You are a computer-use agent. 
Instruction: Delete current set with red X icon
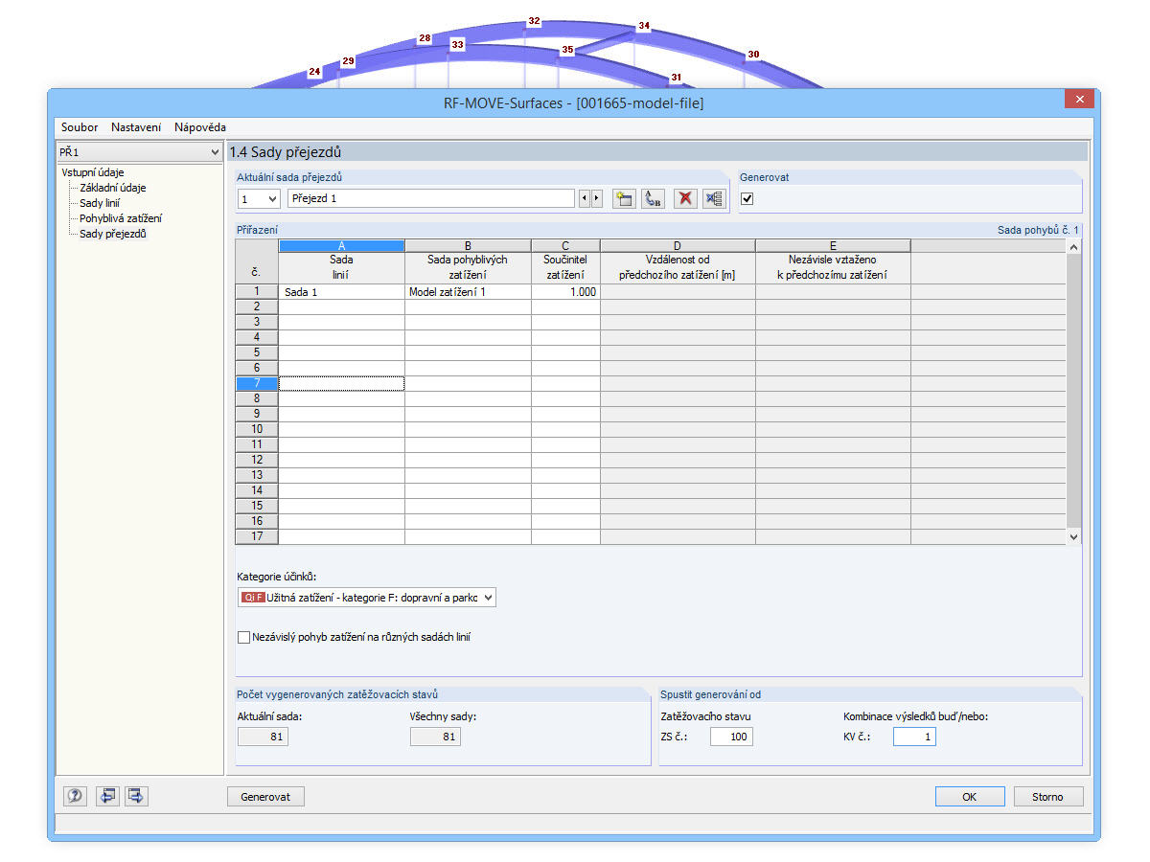click(685, 198)
